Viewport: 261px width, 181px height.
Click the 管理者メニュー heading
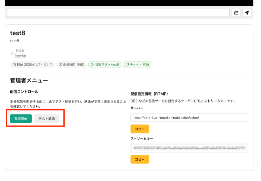(29, 81)
